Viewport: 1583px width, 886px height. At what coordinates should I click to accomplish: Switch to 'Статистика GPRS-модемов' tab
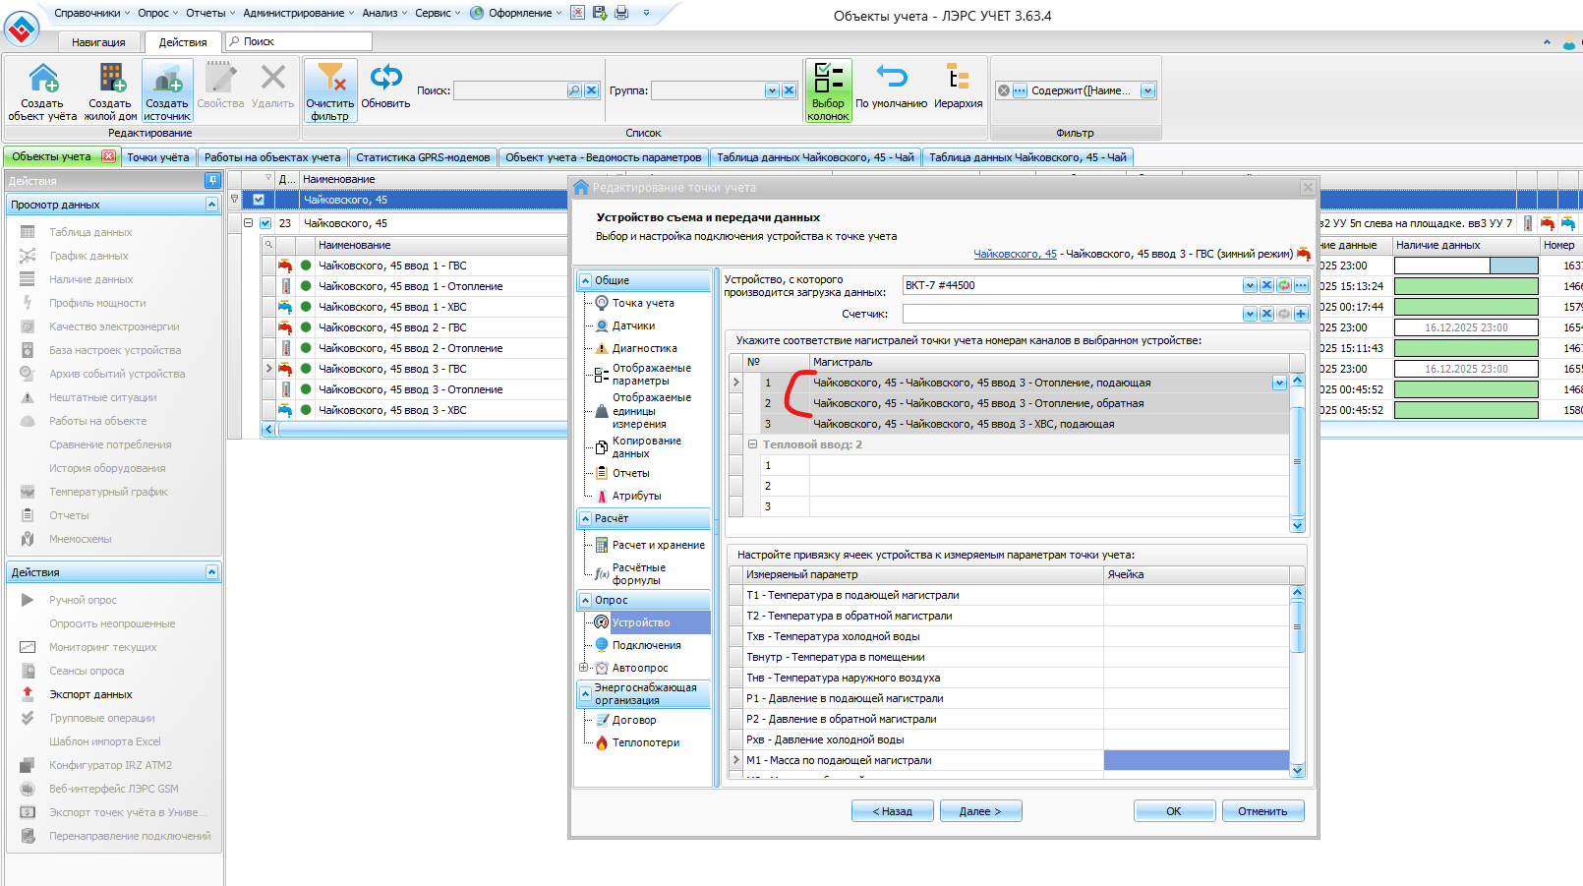(x=423, y=157)
